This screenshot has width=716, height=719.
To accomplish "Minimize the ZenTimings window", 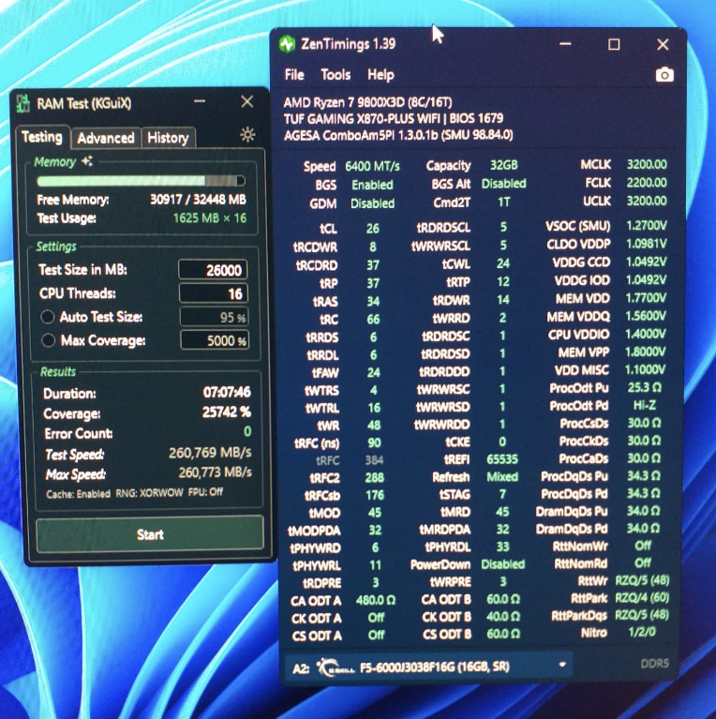I will coord(565,44).
